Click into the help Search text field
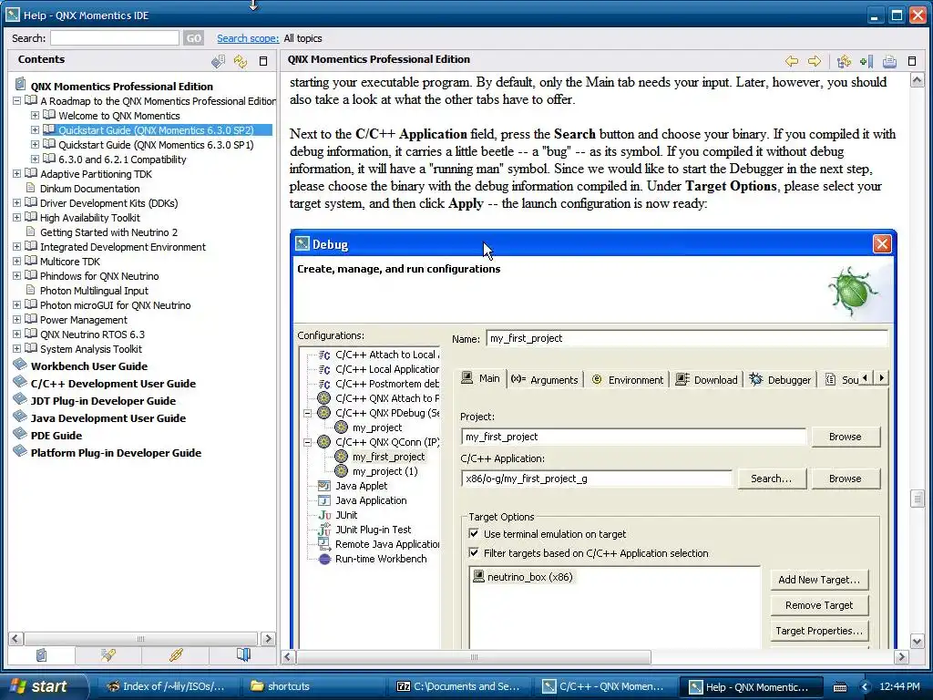The height and width of the screenshot is (700, 933). tap(114, 38)
